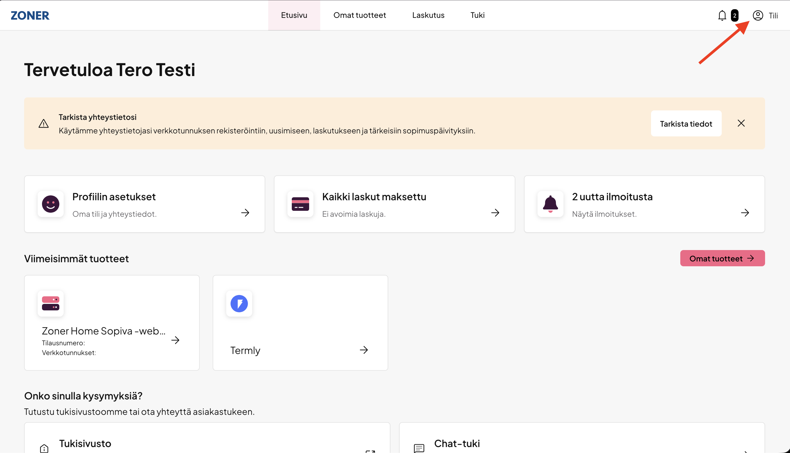Open the Laskutus tab

[428, 15]
